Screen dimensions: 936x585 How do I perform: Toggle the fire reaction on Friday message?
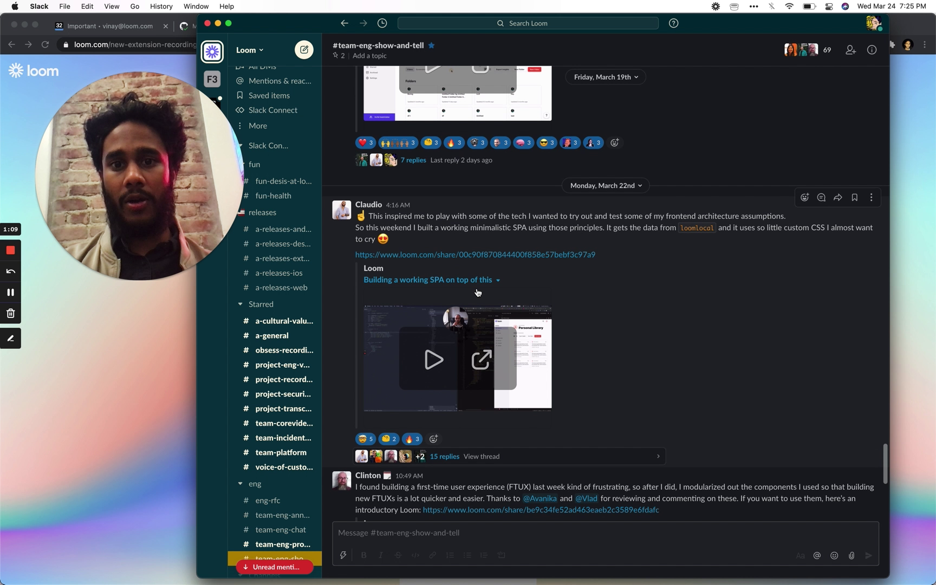click(x=454, y=143)
